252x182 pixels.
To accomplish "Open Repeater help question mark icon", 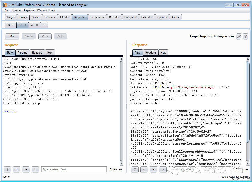I will 245,36.
